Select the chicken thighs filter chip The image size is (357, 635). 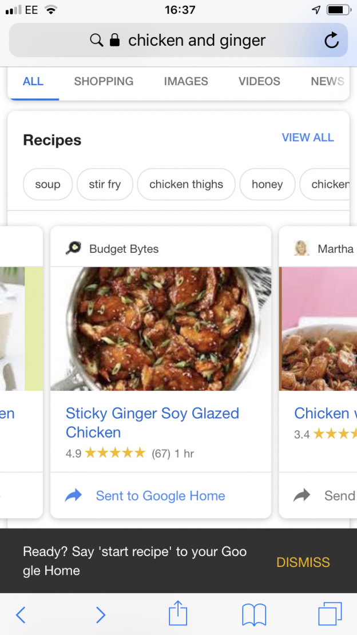[x=186, y=184]
